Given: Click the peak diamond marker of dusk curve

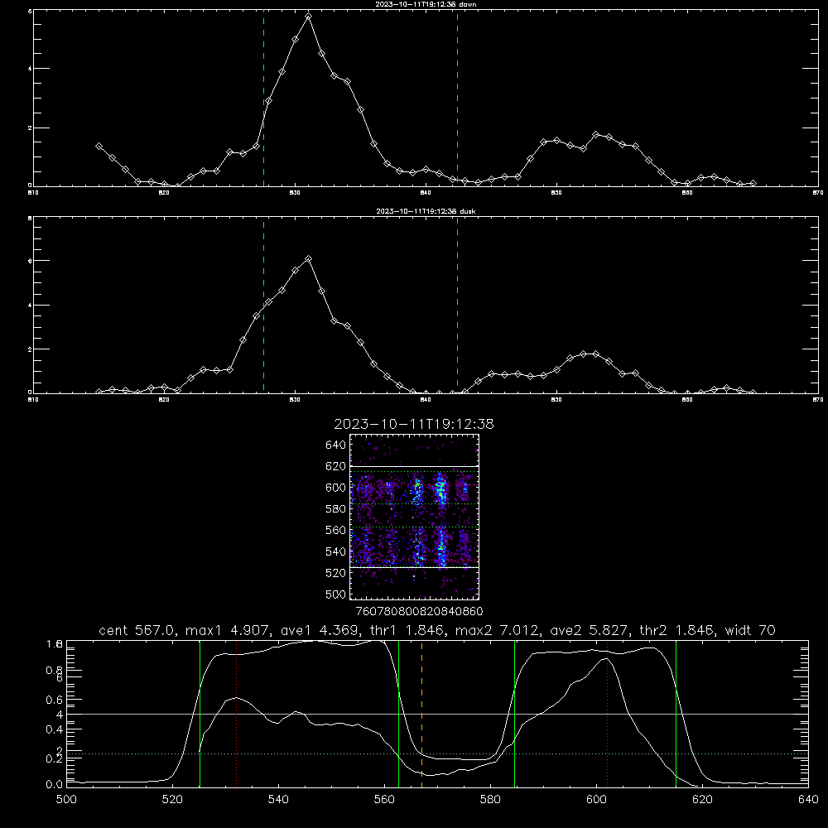Looking at the screenshot, I should 308,258.
